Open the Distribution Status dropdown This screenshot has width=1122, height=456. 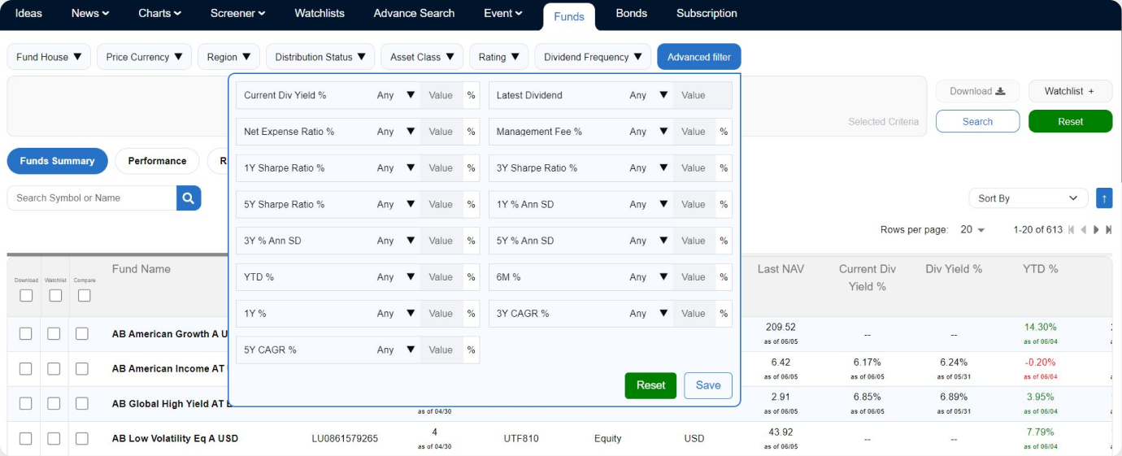click(x=320, y=57)
